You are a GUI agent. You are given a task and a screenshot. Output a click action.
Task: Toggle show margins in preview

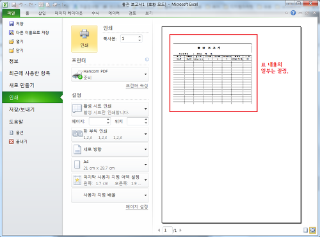pos(306,230)
